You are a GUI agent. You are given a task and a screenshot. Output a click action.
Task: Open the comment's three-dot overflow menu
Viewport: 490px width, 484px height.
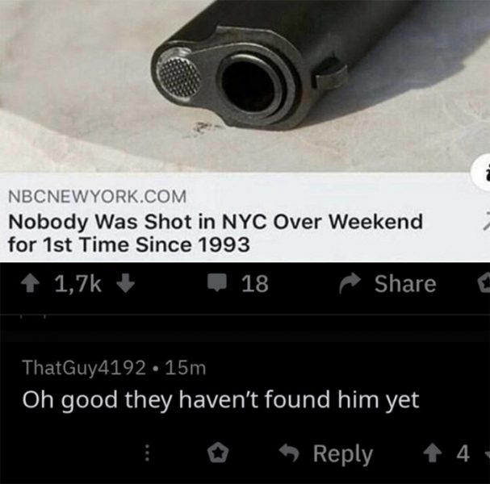tap(148, 453)
